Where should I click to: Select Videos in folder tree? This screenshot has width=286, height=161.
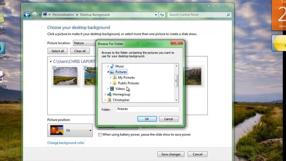(120, 89)
